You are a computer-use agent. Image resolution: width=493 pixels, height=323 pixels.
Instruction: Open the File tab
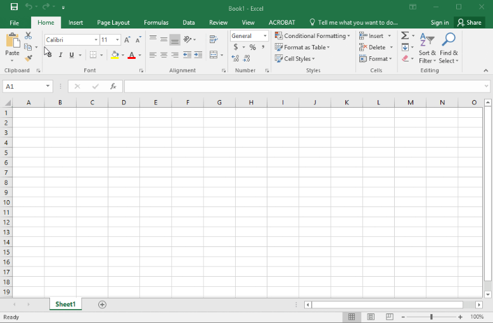click(x=14, y=23)
